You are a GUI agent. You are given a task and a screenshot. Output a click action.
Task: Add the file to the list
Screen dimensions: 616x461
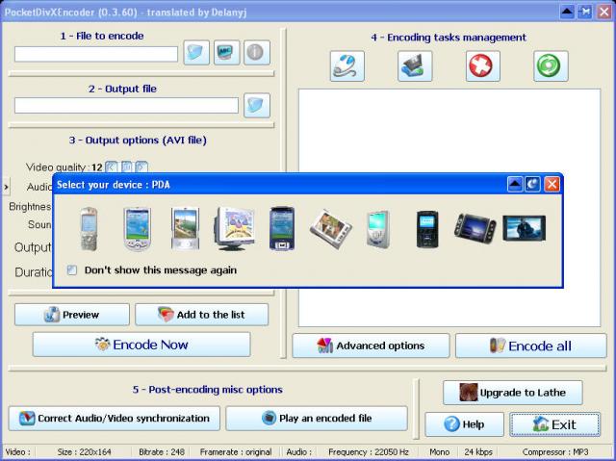[202, 315]
